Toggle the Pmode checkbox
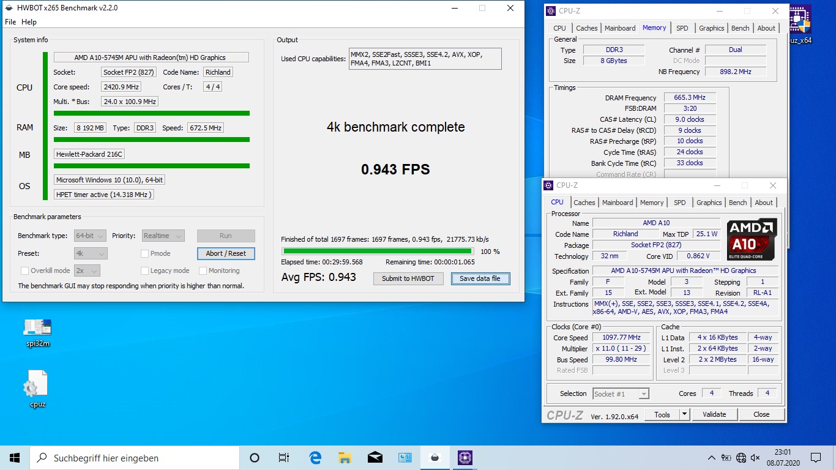This screenshot has height=470, width=836. coord(145,253)
